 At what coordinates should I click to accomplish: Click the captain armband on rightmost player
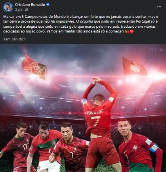pyautogui.click(x=154, y=148)
